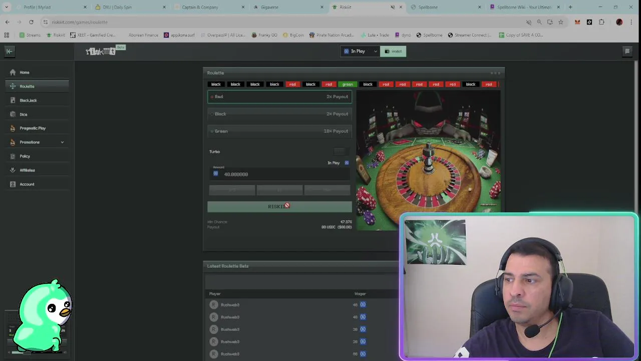Select the Black 2x Payout option

coord(279,114)
